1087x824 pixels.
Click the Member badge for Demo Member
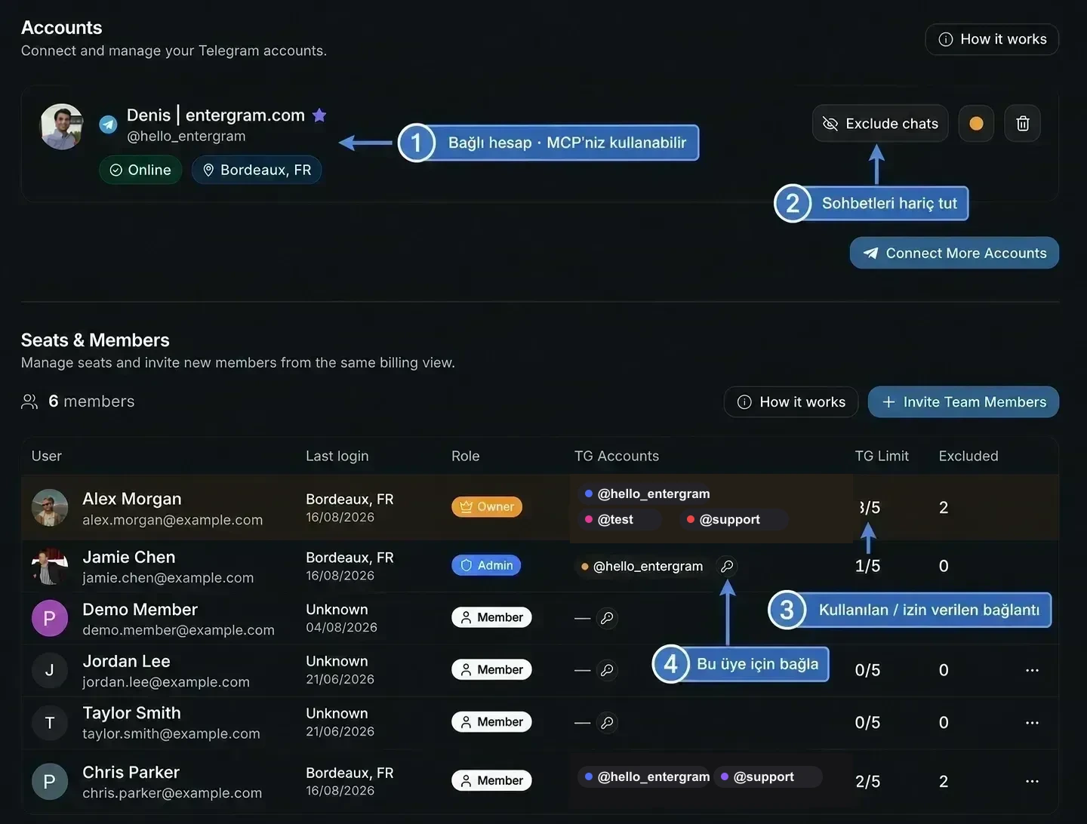coord(491,617)
